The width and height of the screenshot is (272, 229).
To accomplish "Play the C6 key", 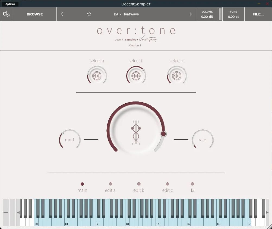I will pyautogui.click(x=219, y=222).
